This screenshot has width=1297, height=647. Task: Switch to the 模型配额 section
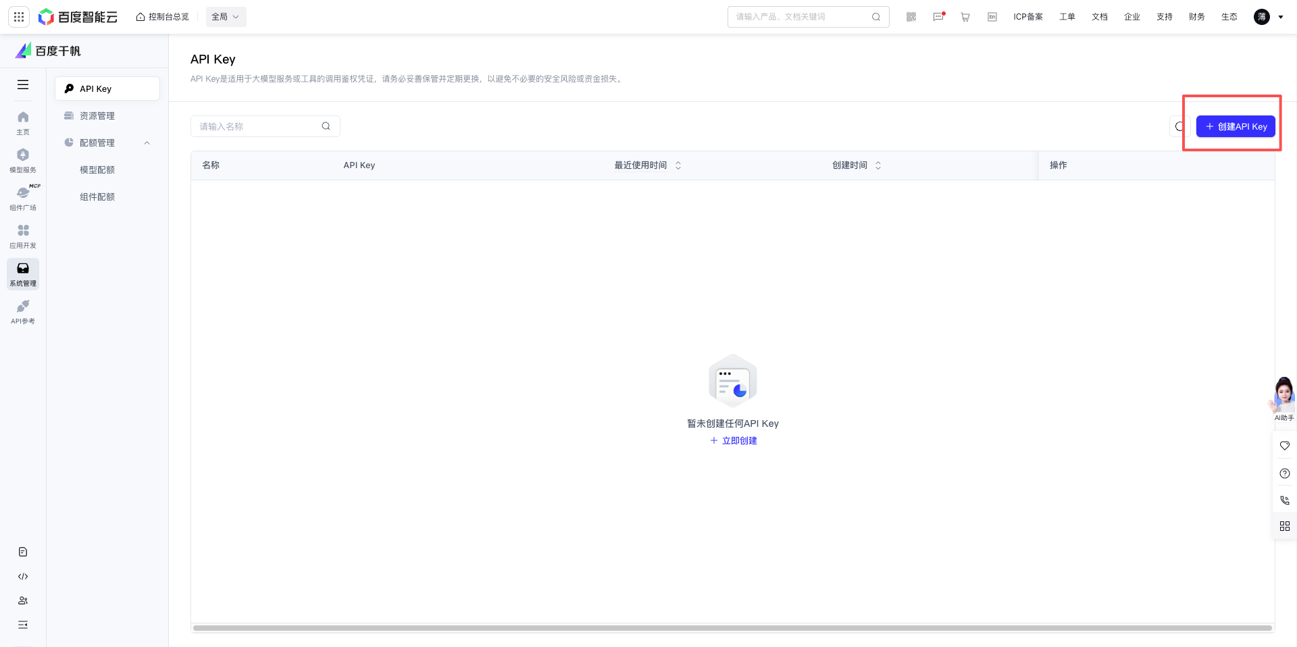[97, 170]
